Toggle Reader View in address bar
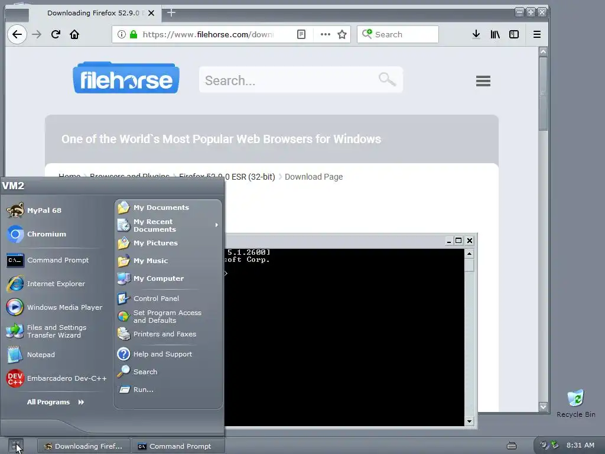The height and width of the screenshot is (454, 605). click(301, 34)
